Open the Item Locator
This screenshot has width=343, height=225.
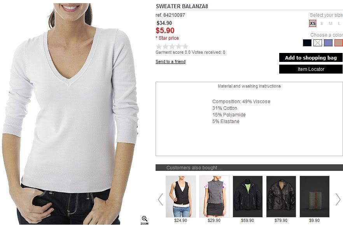point(311,69)
